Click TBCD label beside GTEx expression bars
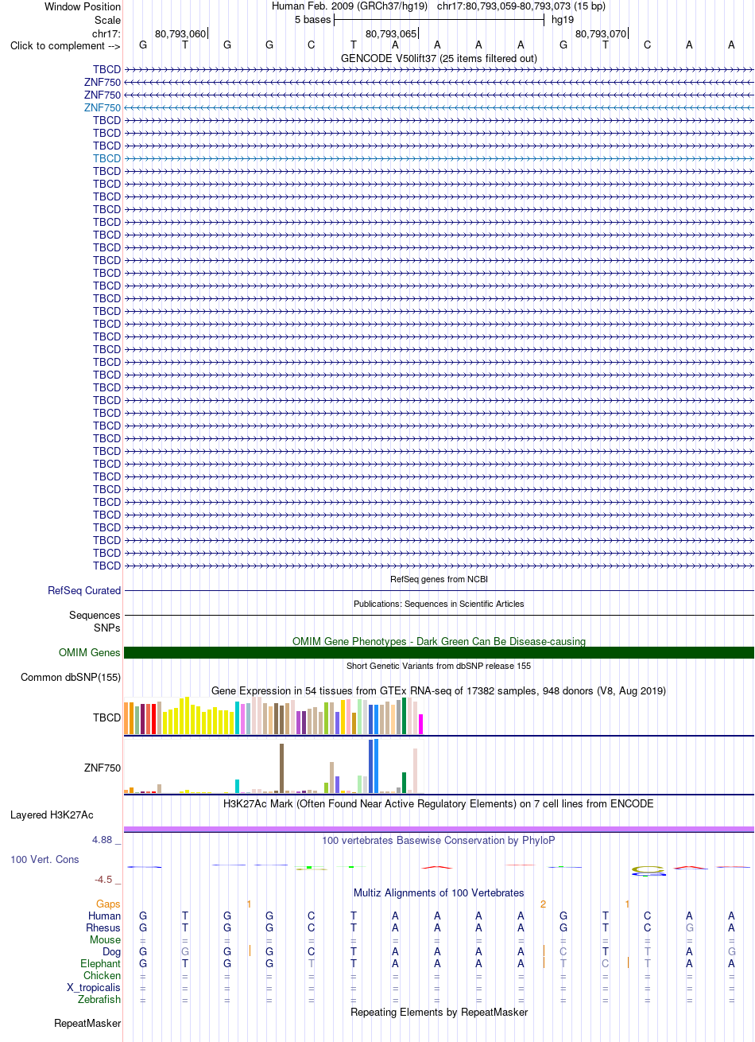 (106, 717)
